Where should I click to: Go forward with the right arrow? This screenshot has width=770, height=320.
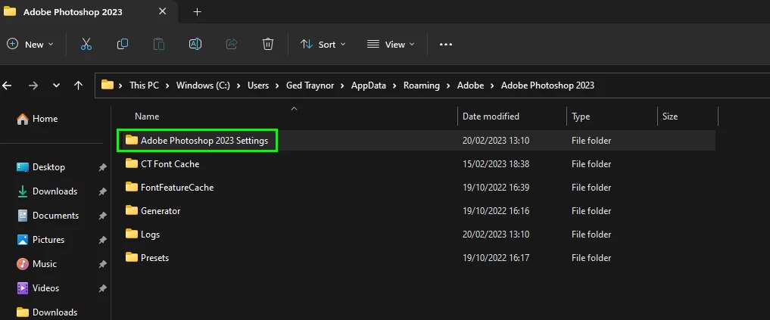(33, 85)
